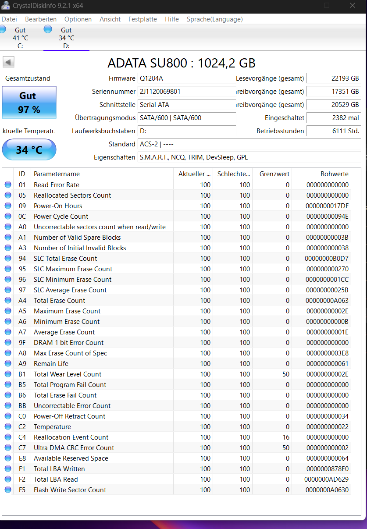Click the Grenzwert column header
The image size is (367, 529).
pos(272,174)
